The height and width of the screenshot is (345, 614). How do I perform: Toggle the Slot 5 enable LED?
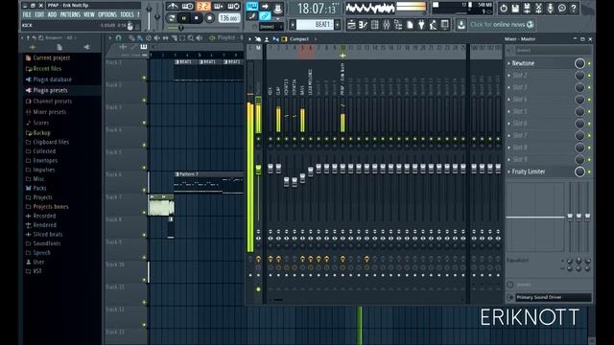click(x=589, y=111)
